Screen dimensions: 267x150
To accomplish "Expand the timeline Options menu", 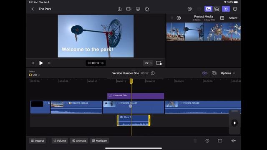I will click(228, 73).
